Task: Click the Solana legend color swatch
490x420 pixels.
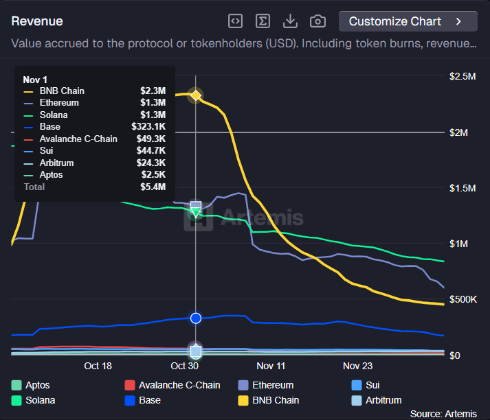Action: pyautogui.click(x=16, y=400)
